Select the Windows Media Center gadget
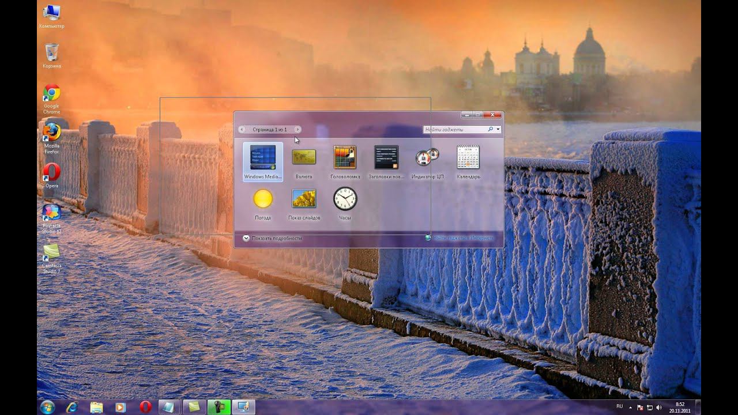 point(263,162)
